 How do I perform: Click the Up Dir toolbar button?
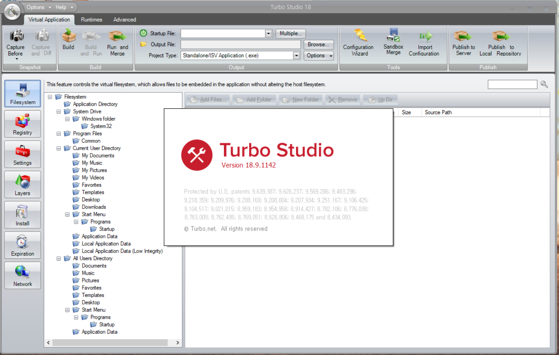(381, 99)
